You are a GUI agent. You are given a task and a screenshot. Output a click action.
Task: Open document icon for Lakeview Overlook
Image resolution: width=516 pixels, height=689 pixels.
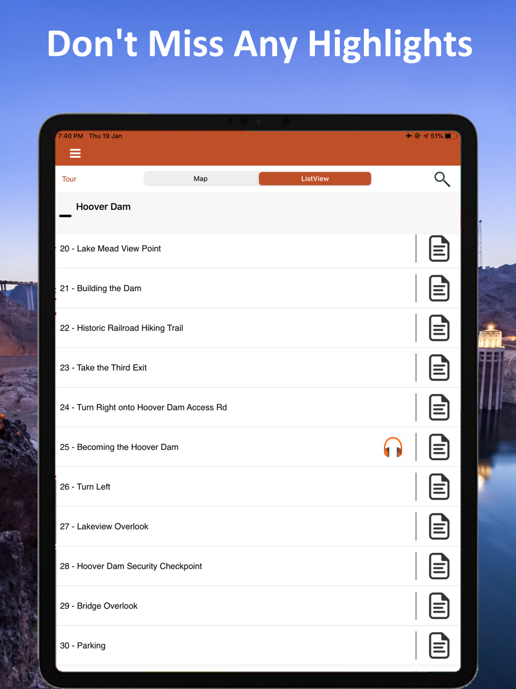(439, 527)
